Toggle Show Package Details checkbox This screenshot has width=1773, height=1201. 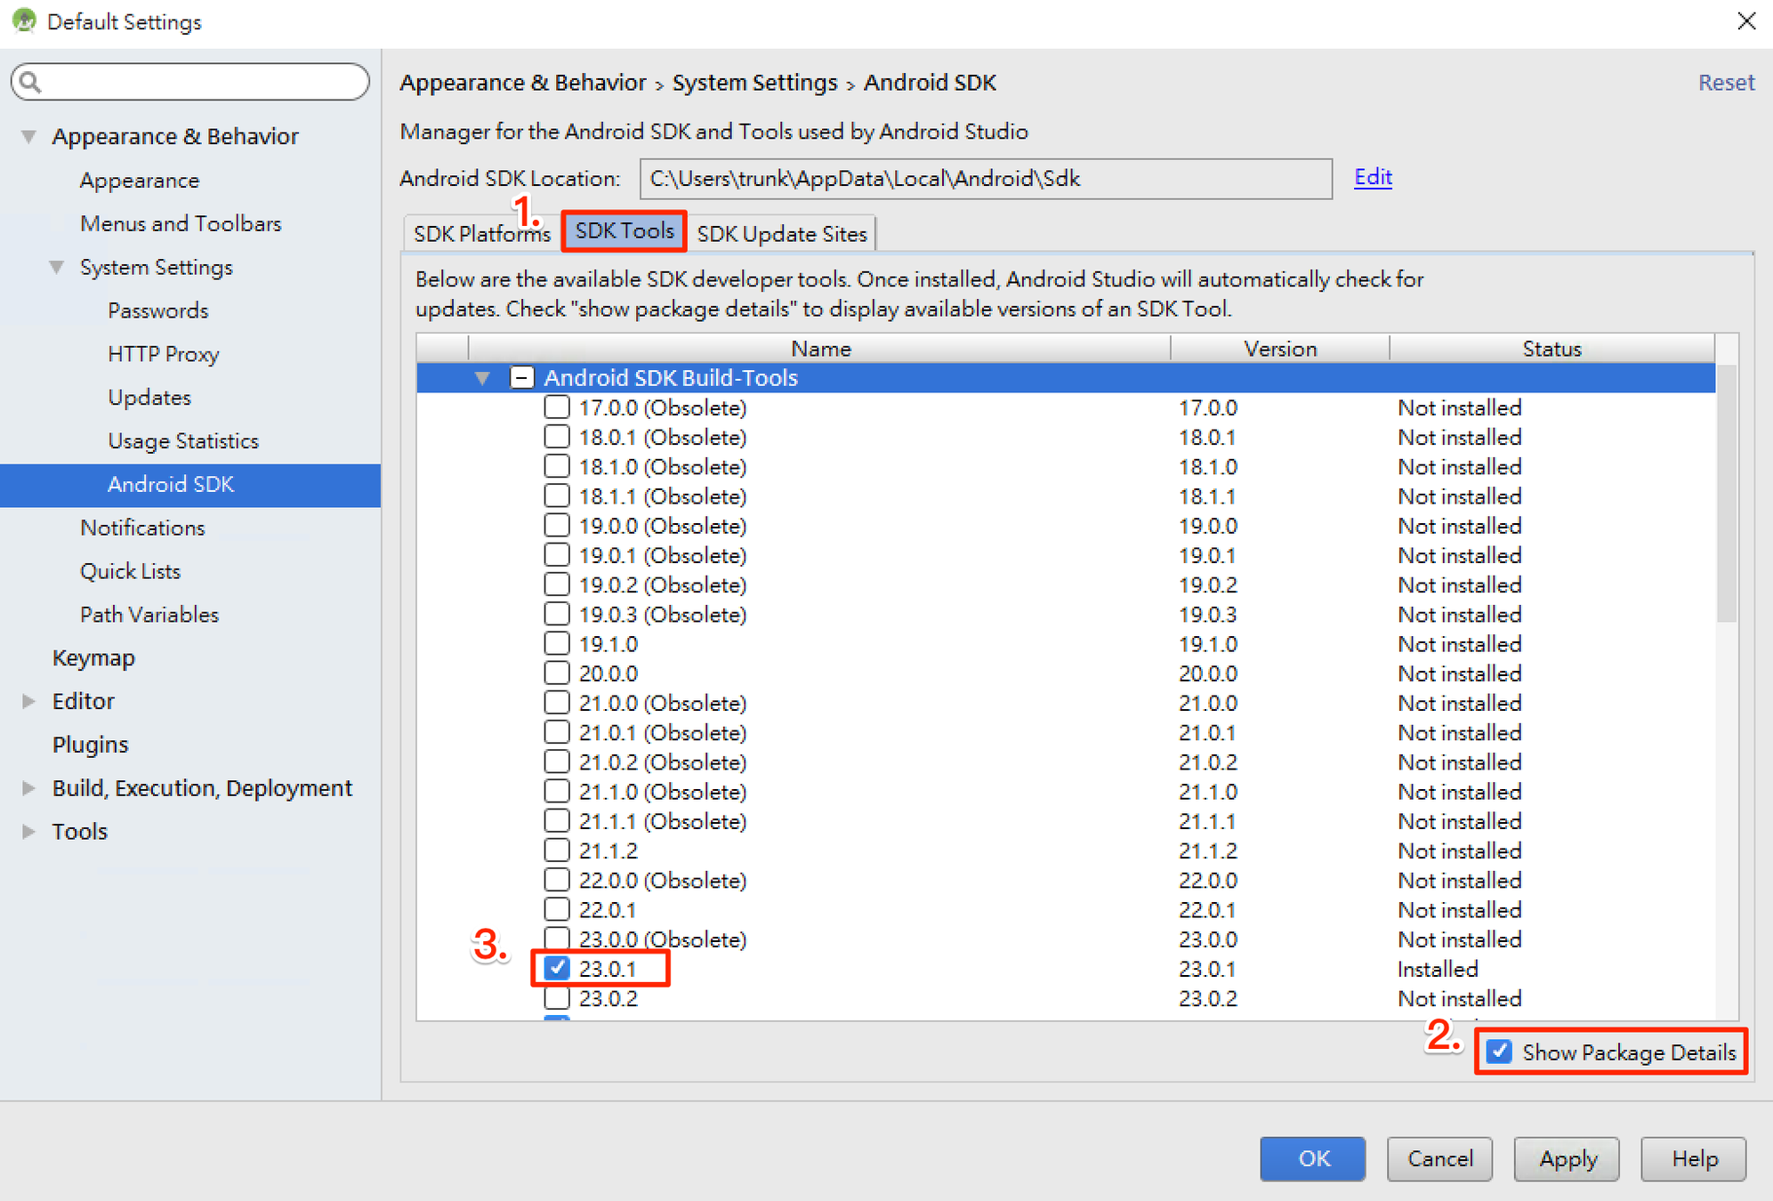click(1499, 1052)
